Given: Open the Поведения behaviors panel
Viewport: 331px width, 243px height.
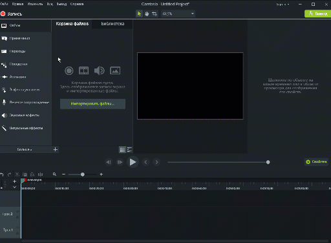Looking at the screenshot, I should [26, 64].
